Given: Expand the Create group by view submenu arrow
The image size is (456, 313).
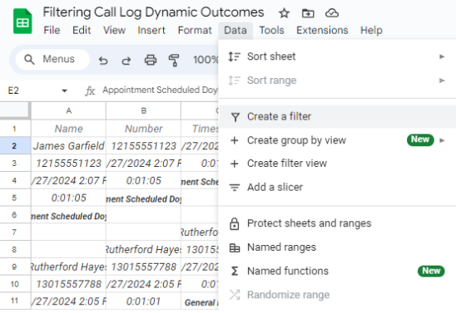Looking at the screenshot, I should (442, 140).
